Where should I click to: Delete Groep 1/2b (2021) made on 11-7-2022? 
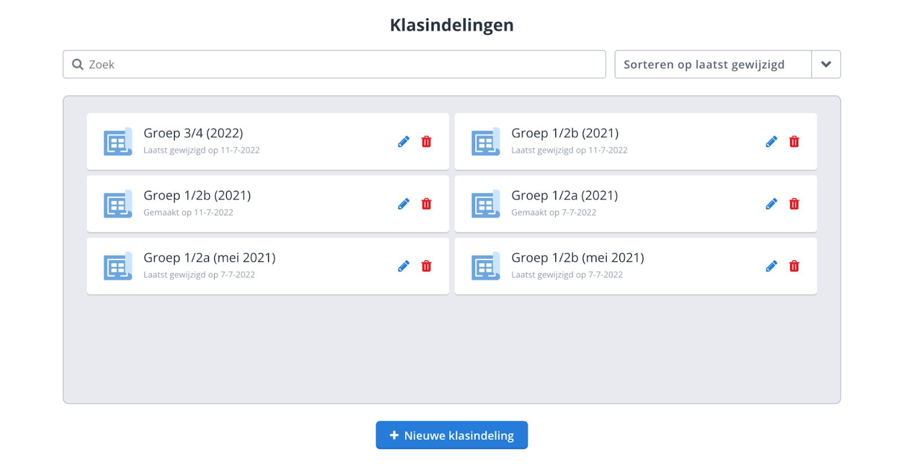pyautogui.click(x=427, y=204)
